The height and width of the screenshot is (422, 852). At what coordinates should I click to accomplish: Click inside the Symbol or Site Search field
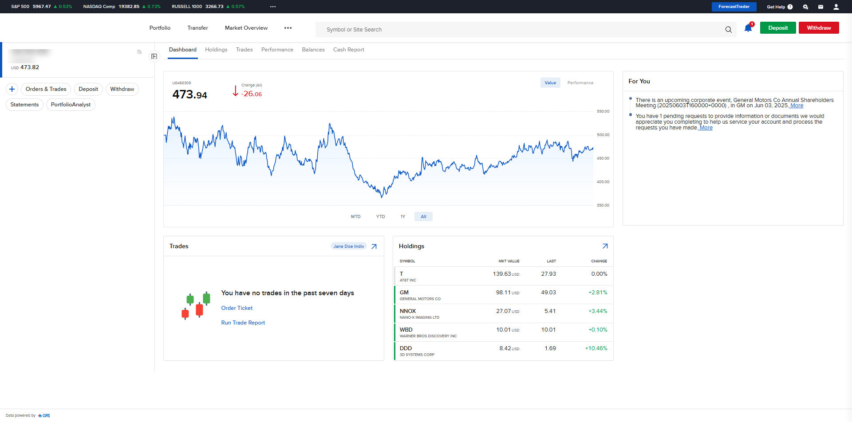click(x=444, y=29)
